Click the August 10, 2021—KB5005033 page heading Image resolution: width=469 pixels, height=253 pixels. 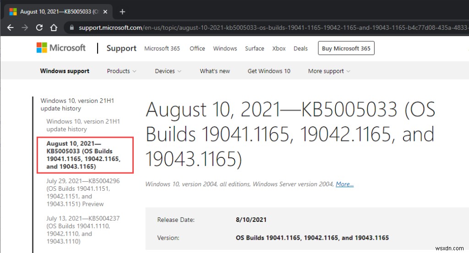tap(290, 134)
